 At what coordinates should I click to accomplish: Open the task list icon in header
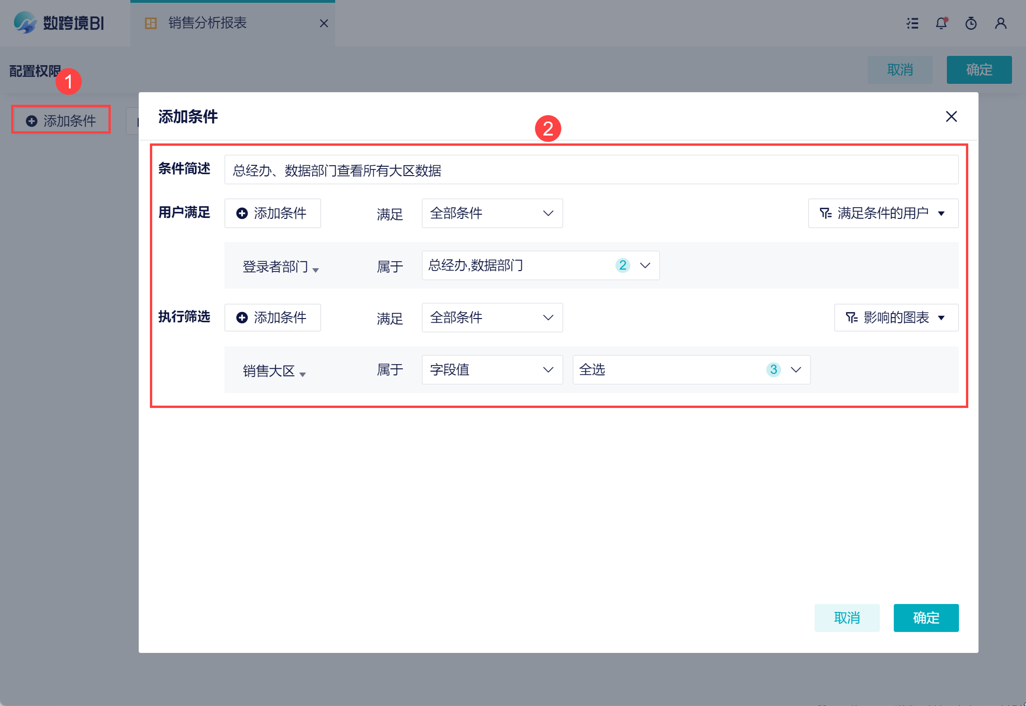912,23
